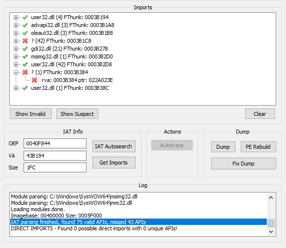Collapse the ? (1) FThunk 0003B384 node
The width and height of the screenshot is (286, 248).
click(16, 73)
